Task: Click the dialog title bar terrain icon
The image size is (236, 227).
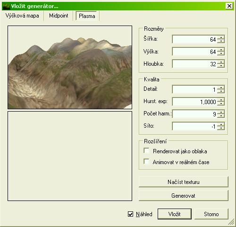Action: tap(6, 6)
